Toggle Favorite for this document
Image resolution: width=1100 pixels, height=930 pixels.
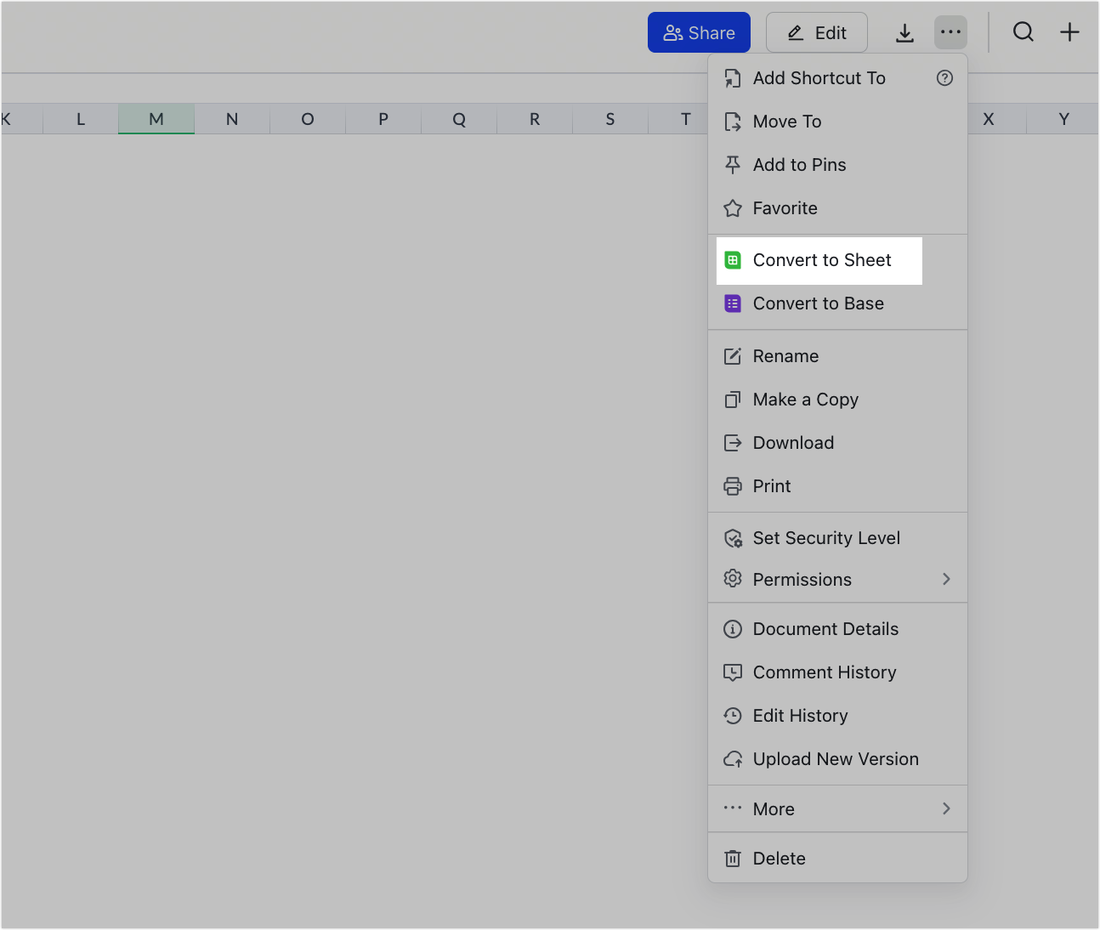pos(784,208)
